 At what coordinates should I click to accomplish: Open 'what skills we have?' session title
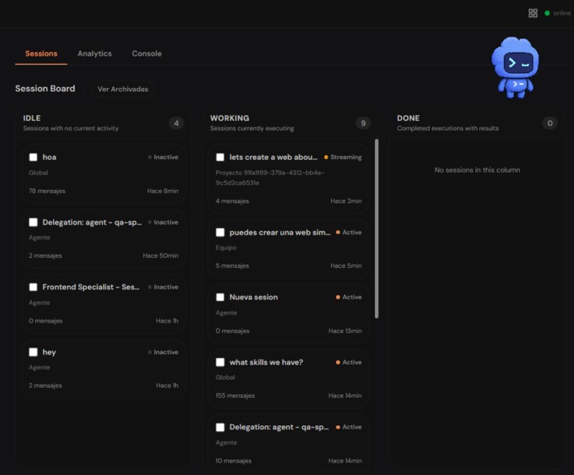pyautogui.click(x=266, y=362)
